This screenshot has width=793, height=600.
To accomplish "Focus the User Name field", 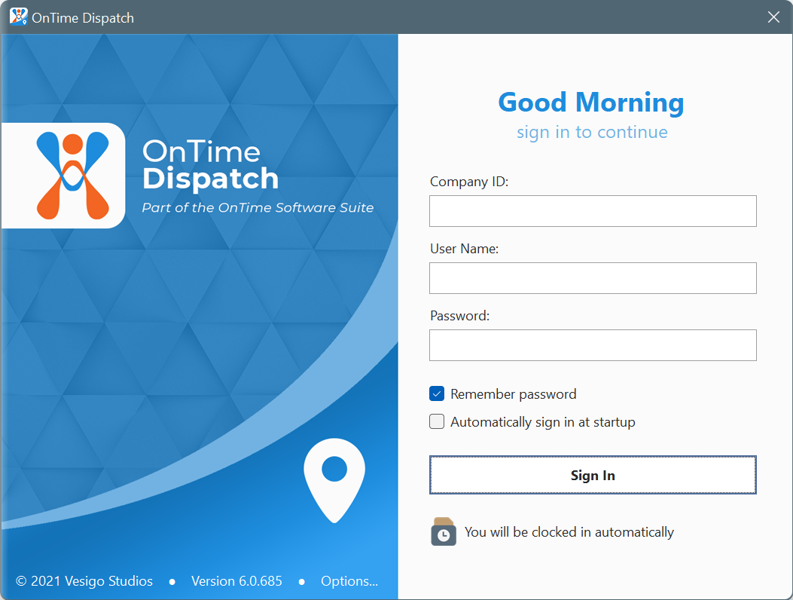I will [x=593, y=278].
